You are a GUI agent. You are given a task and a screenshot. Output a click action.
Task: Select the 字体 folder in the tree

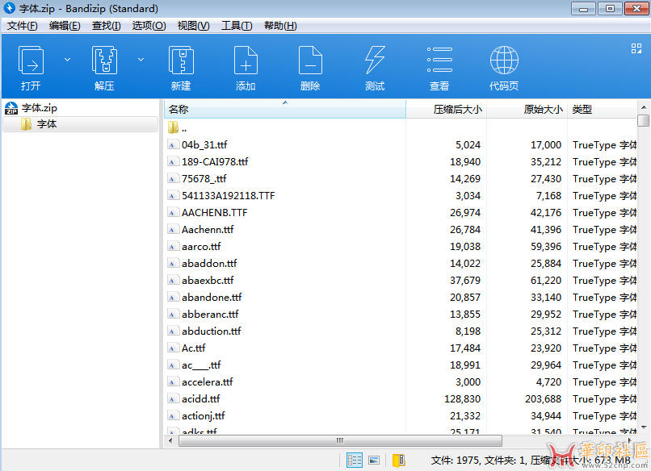point(47,124)
